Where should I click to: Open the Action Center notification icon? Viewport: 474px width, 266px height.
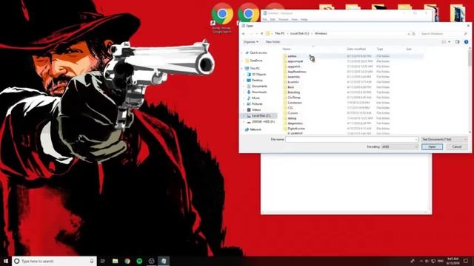coord(466,261)
